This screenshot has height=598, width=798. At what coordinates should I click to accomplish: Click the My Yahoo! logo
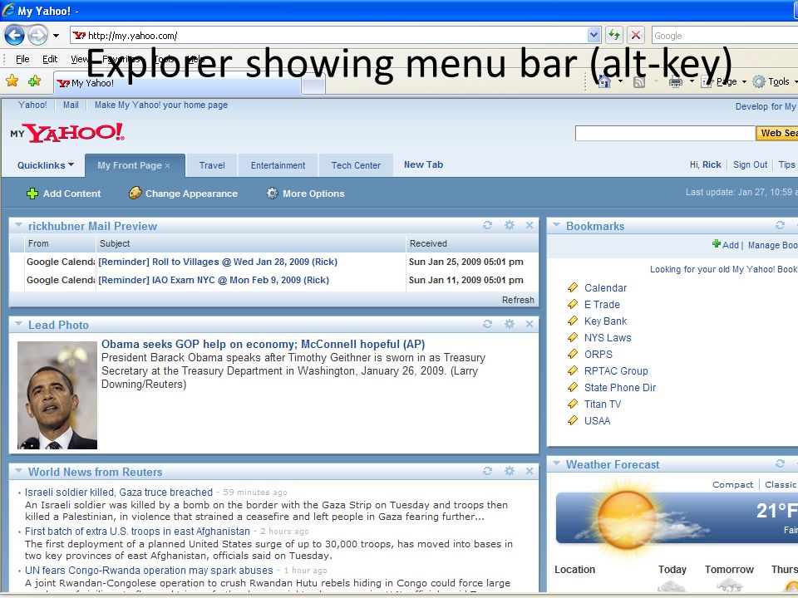coord(67,132)
